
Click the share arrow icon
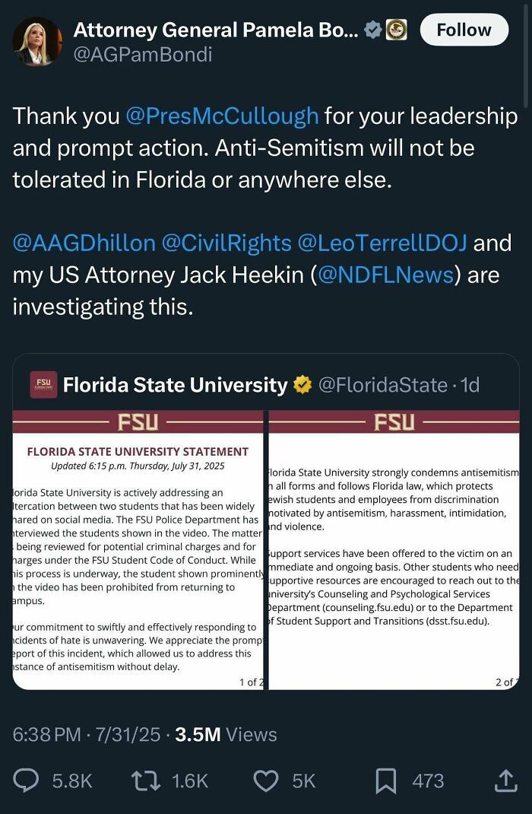point(505,781)
